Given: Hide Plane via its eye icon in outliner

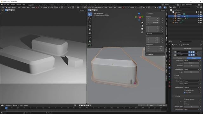Looking at the screenshot, I should point(199,22).
